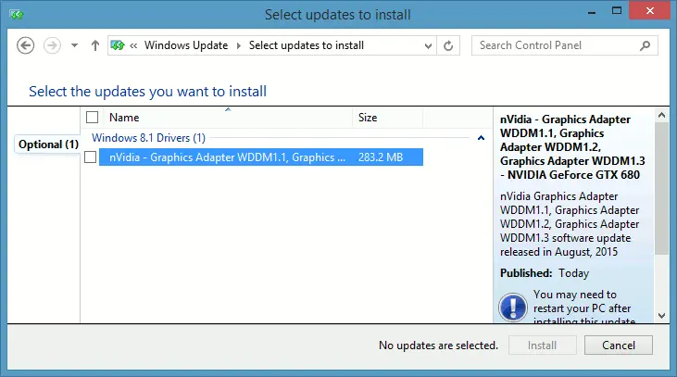Open the recent locations dropdown arrow
This screenshot has width=677, height=377.
pyautogui.click(x=74, y=45)
